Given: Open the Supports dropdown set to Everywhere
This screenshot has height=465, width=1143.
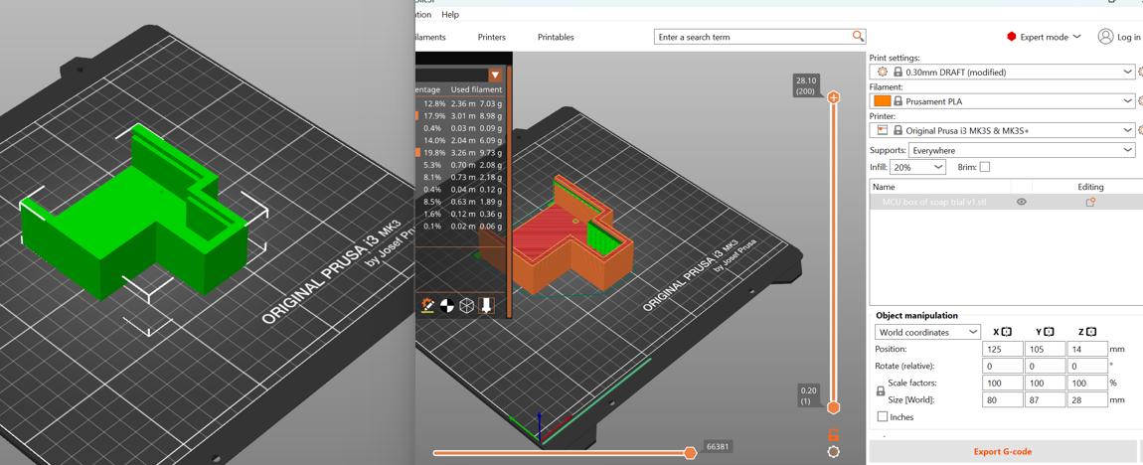Looking at the screenshot, I should point(1022,150).
